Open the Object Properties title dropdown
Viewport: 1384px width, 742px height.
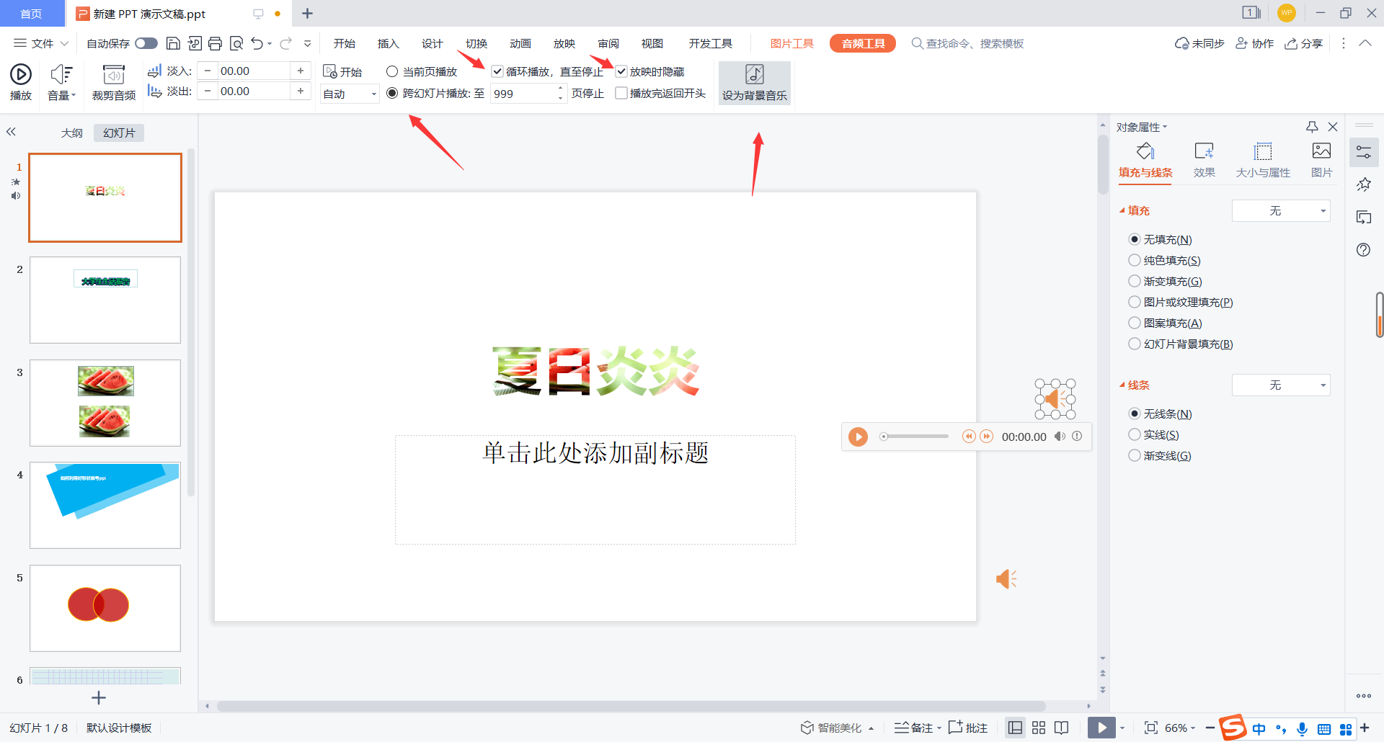pyautogui.click(x=1141, y=127)
